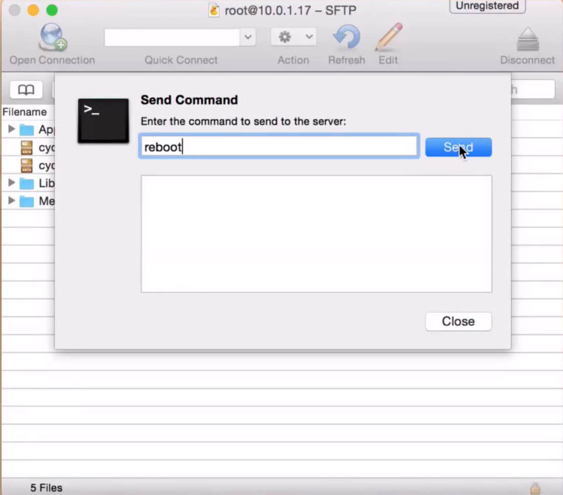This screenshot has width=563, height=495.
Task: Click the Edit pencil icon
Action: pos(388,37)
